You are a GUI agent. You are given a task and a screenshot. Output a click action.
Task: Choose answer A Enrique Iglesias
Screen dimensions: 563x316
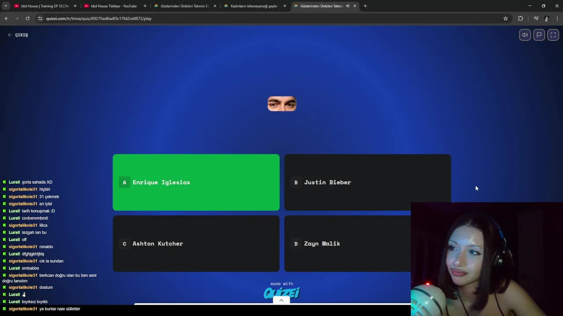196,182
